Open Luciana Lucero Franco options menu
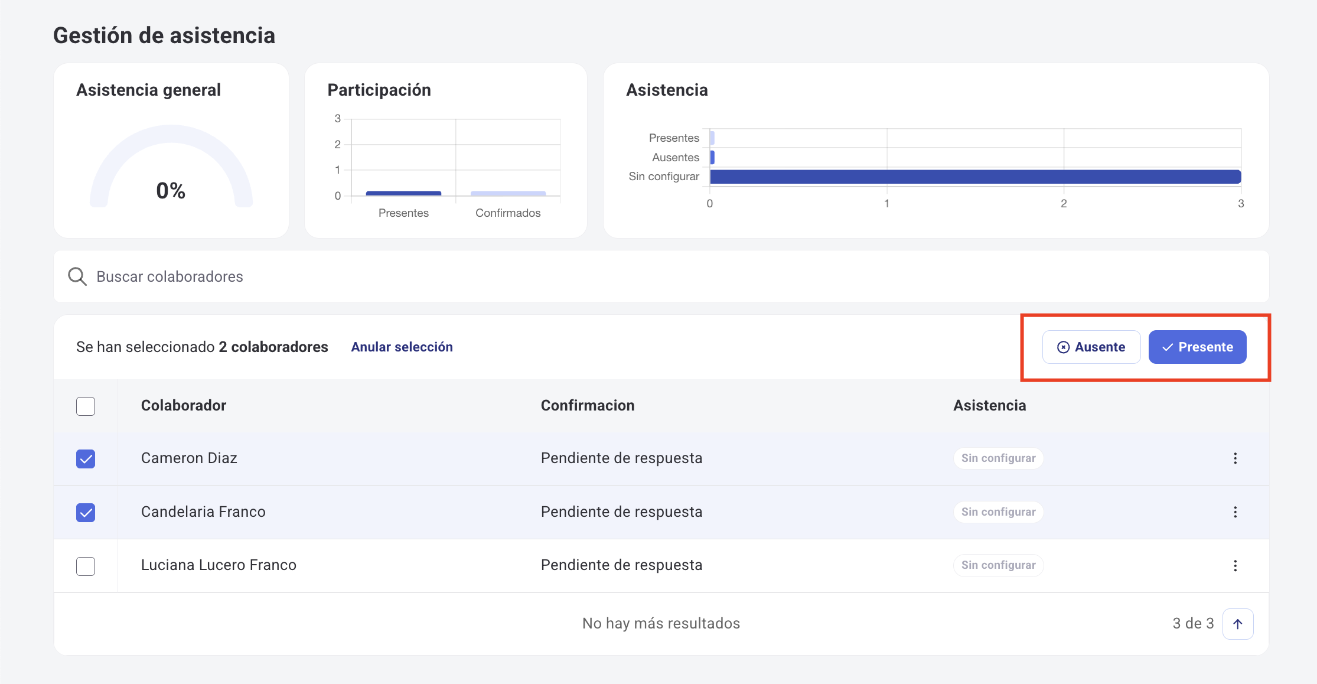 1235,565
